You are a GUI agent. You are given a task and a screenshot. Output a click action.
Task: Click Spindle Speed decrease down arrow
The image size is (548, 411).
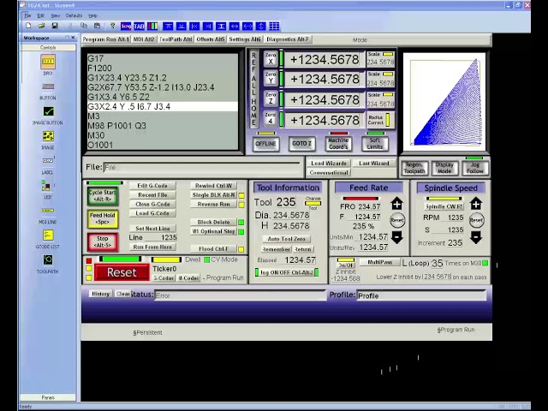click(476, 238)
